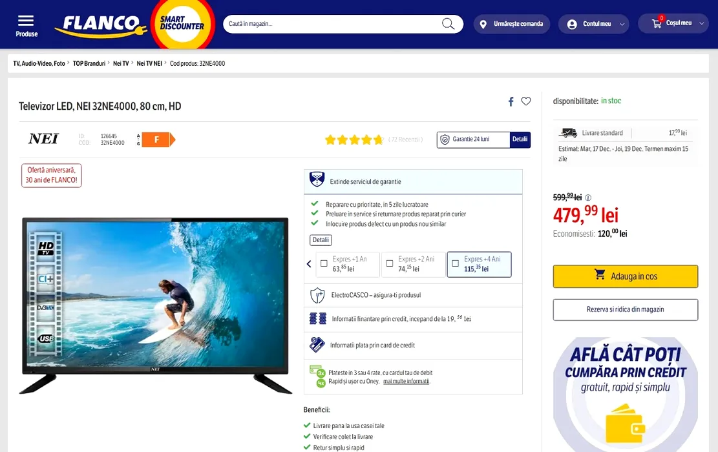
Task: Open the Nei TV breadcrumb
Action: point(121,63)
